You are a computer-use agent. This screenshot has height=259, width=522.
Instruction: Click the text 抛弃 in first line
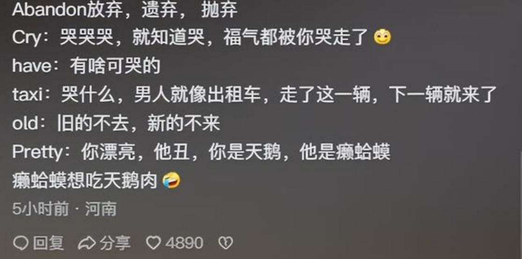click(x=219, y=10)
